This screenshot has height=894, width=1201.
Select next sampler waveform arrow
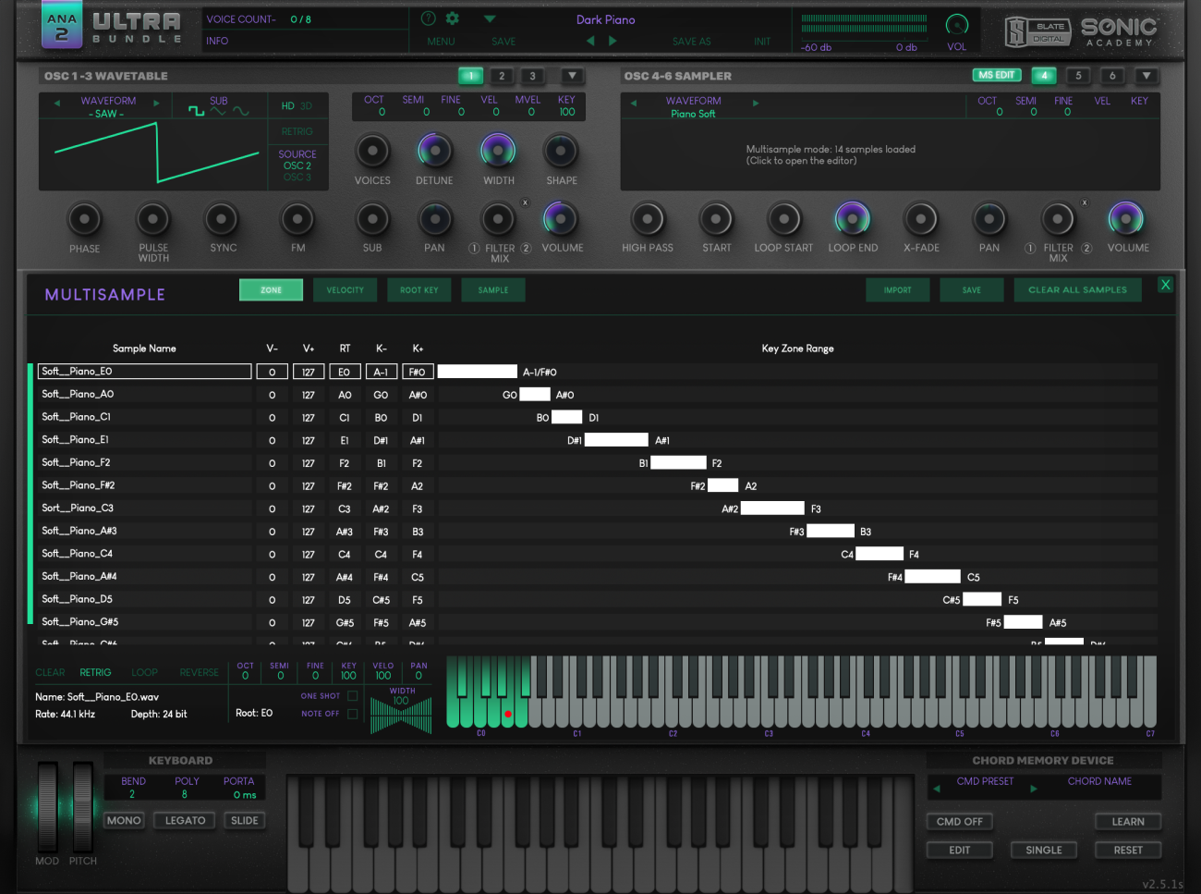pos(756,103)
